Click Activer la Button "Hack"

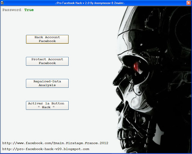(x=47, y=105)
